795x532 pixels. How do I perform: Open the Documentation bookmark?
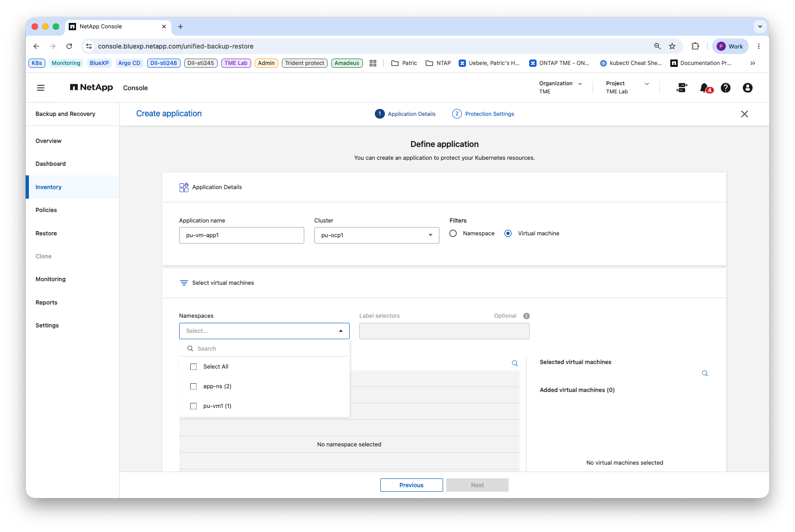coord(701,63)
